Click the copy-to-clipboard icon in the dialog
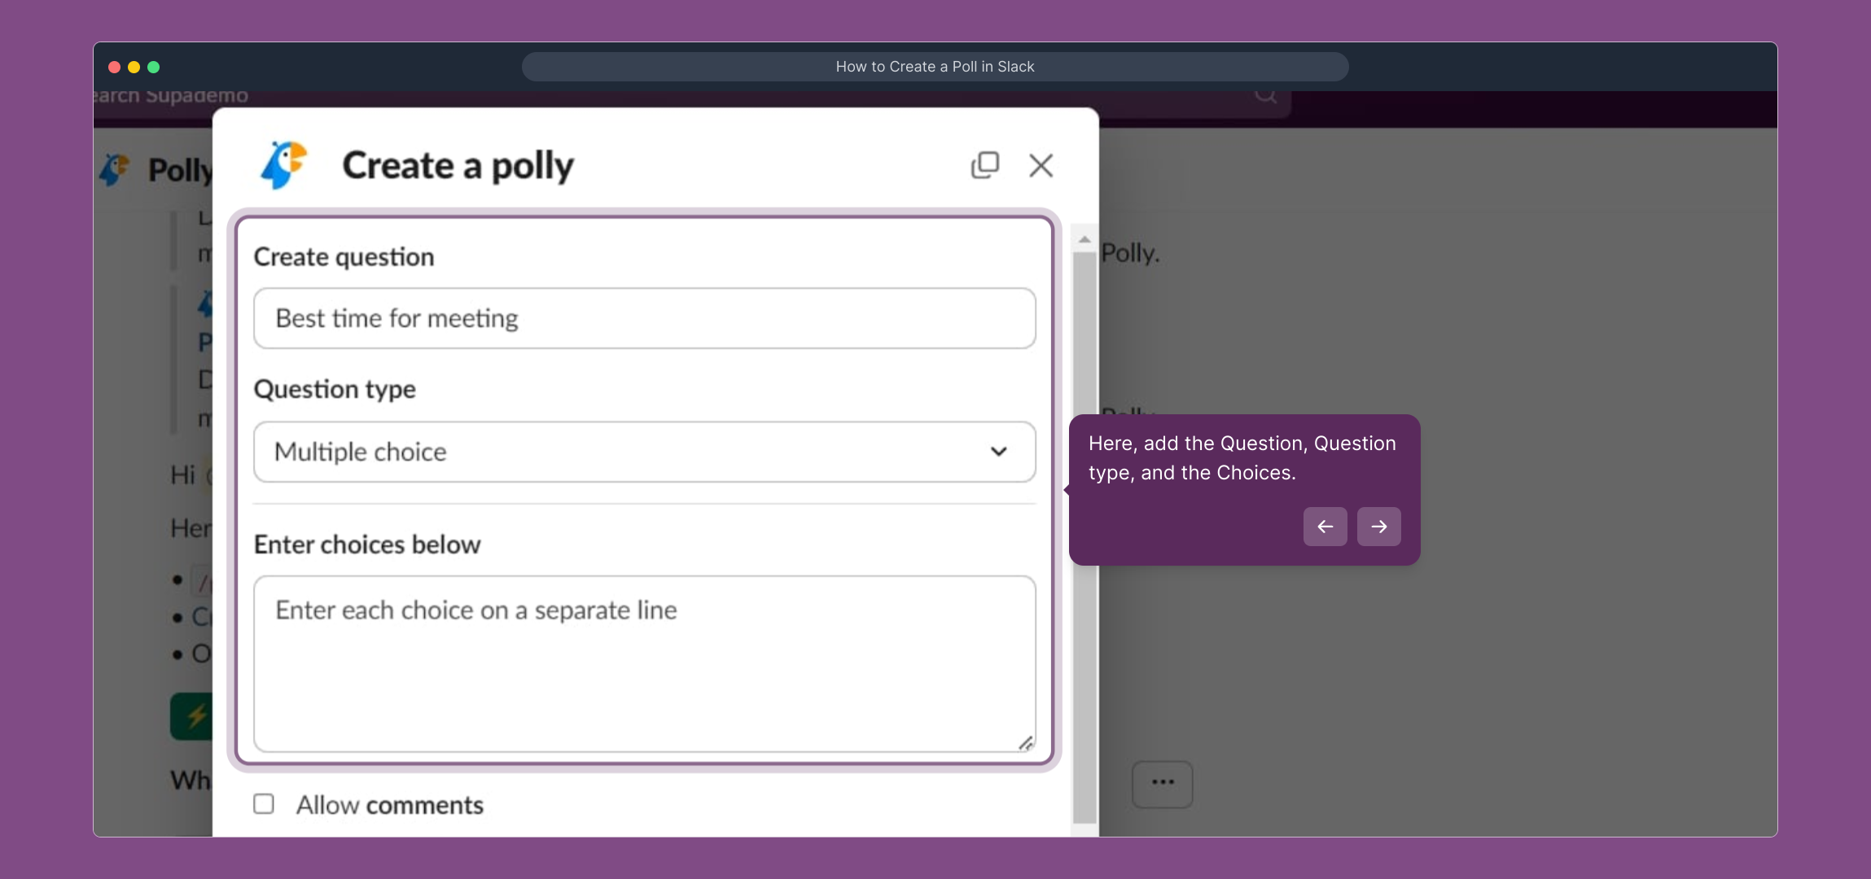Image resolution: width=1871 pixels, height=879 pixels. pos(984,165)
